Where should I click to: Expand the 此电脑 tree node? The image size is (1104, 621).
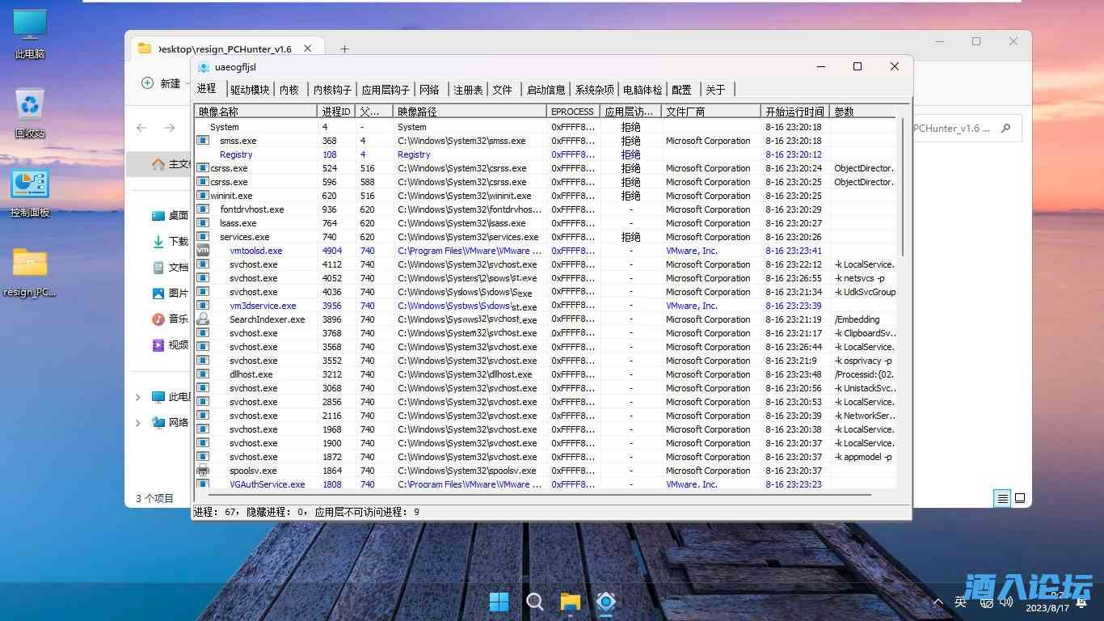click(x=138, y=397)
